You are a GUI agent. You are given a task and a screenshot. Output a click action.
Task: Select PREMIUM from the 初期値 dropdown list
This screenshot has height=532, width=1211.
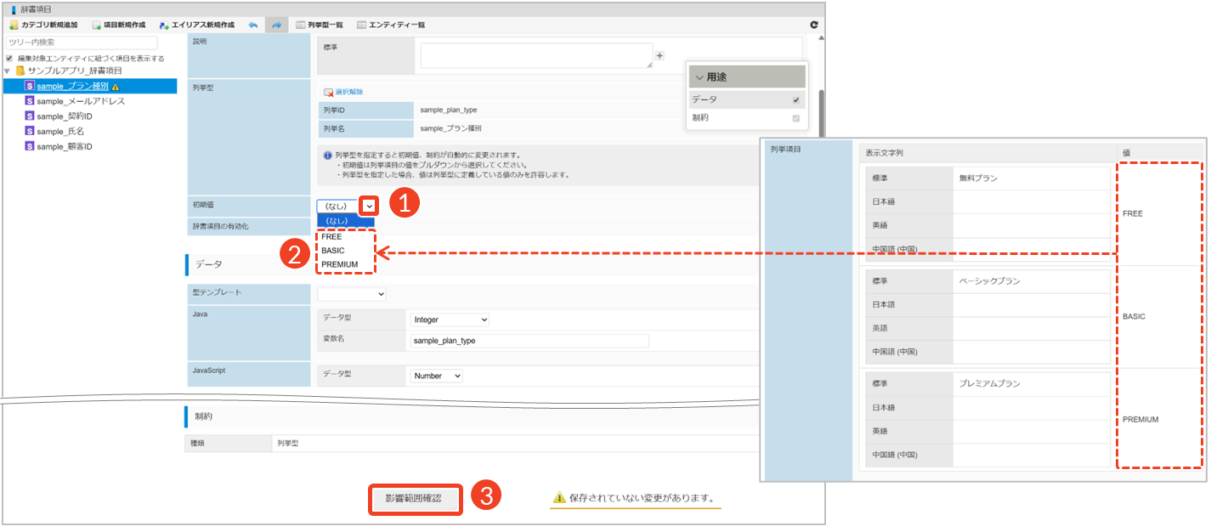click(339, 264)
